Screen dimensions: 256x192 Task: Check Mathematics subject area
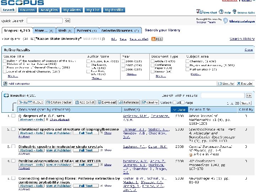(x=187, y=69)
